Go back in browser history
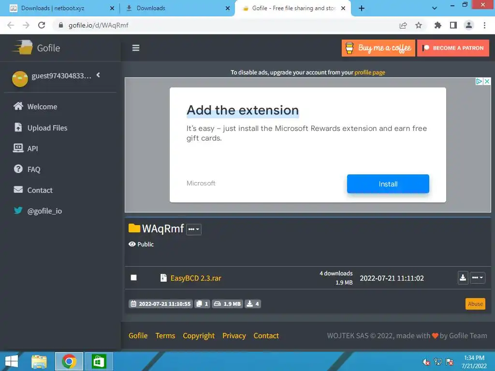The image size is (495, 371). point(11,25)
